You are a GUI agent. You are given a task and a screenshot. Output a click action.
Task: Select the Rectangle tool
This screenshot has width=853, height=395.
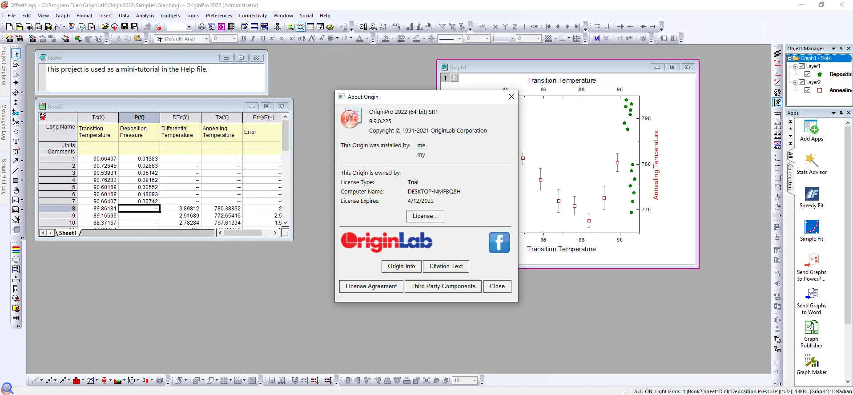coord(16,181)
